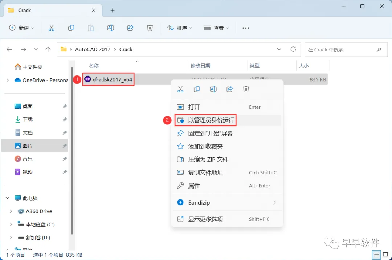The image size is (392, 260).
Task: Sort by the 名称 column header
Action: (94, 66)
